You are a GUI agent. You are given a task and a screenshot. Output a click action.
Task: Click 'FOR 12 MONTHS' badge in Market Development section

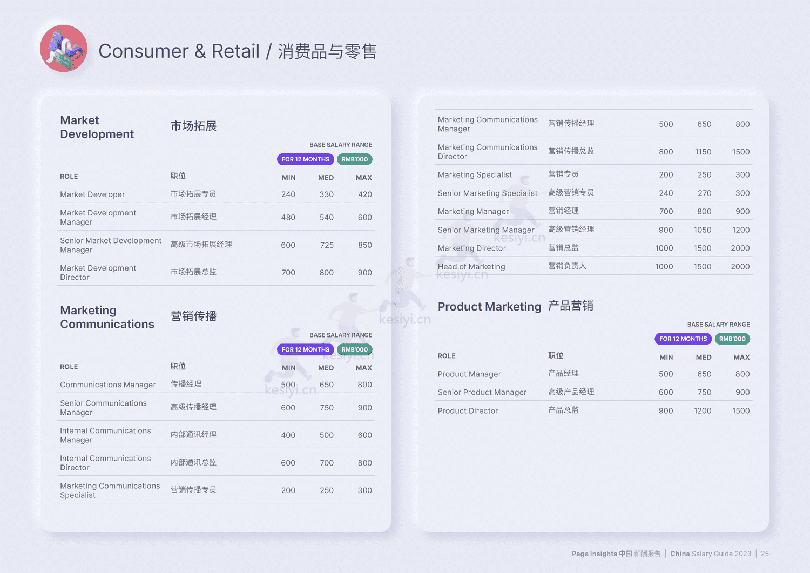306,159
